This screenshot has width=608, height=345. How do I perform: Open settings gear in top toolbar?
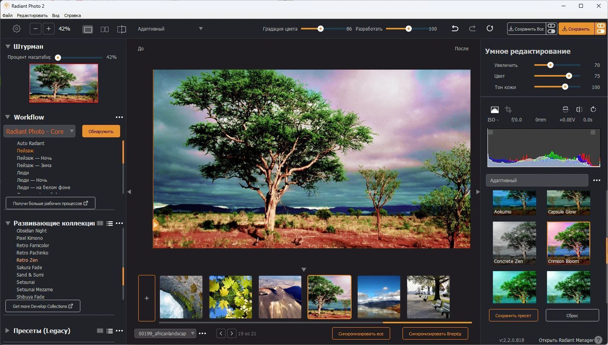pyautogui.click(x=16, y=29)
